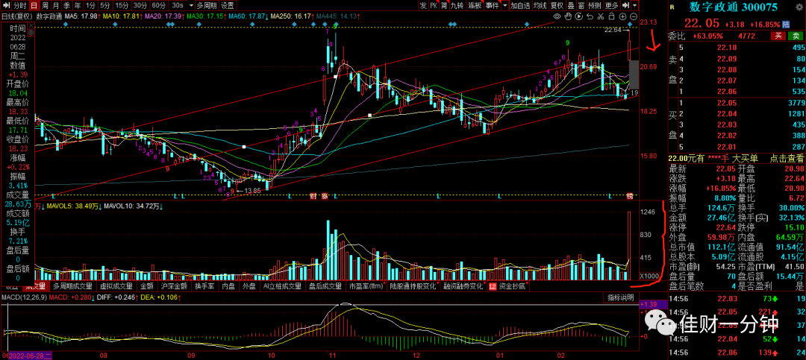
Task: Expand dropdown arrow next to 事件
Action: (505, 6)
